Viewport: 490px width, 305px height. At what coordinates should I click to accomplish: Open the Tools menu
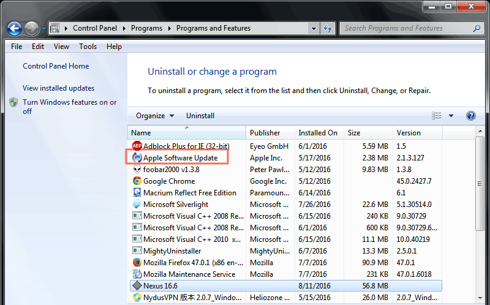(88, 47)
